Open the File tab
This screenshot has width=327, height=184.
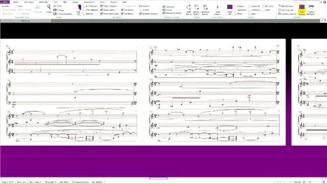[5, 2]
